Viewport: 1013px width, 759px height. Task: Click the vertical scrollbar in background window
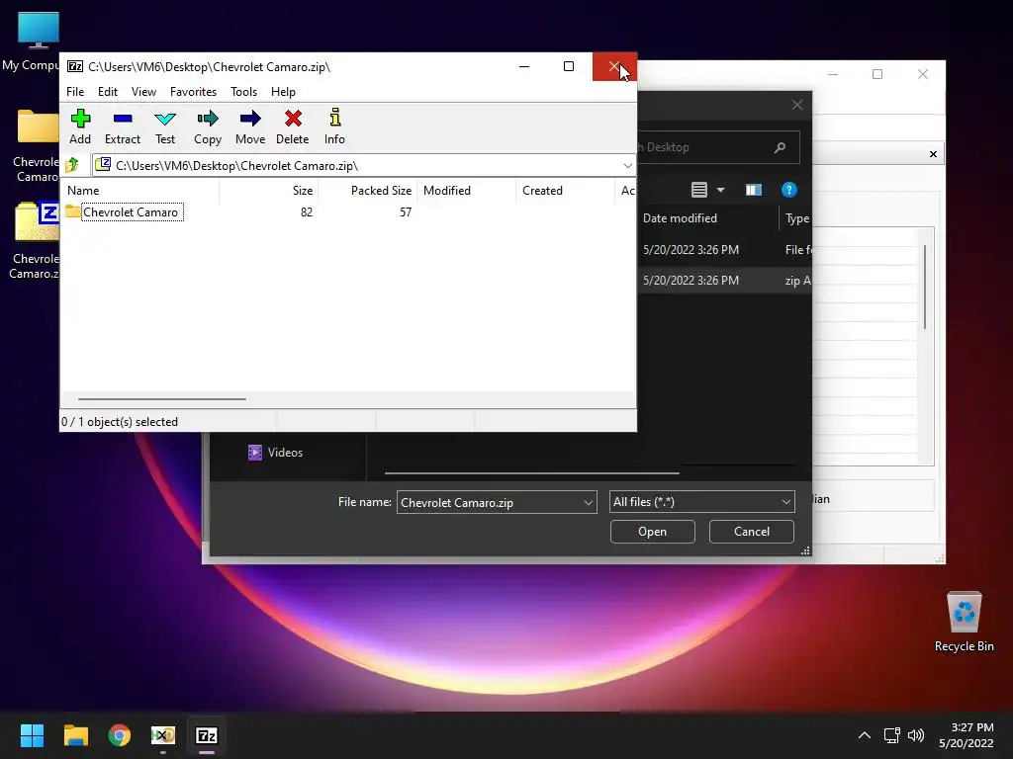point(925,288)
